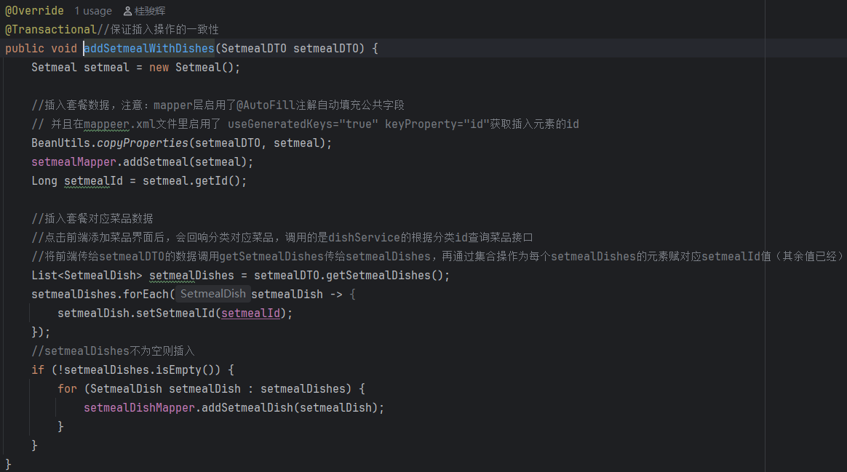847x472 pixels.
Task: Click the List<SetmealDish> type declaration
Action: 87,276
